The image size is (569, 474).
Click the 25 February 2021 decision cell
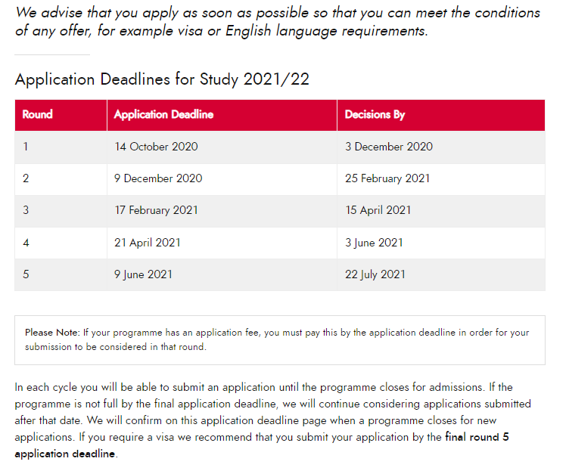point(441,179)
